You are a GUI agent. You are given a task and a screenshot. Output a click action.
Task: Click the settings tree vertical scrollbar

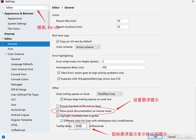(49, 19)
